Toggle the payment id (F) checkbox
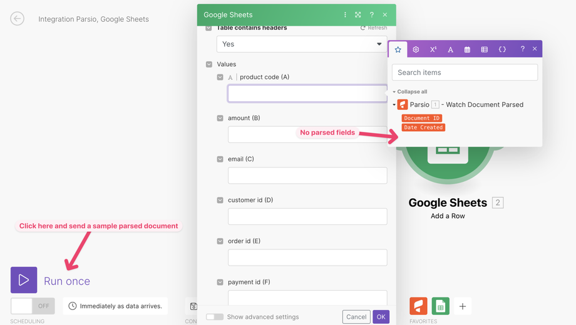The width and height of the screenshot is (576, 325). click(x=220, y=282)
